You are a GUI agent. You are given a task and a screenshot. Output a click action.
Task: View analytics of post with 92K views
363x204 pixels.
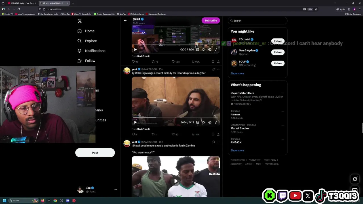(x=196, y=61)
